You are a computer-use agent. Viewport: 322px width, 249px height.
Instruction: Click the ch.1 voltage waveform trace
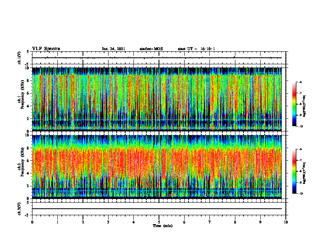(157, 58)
